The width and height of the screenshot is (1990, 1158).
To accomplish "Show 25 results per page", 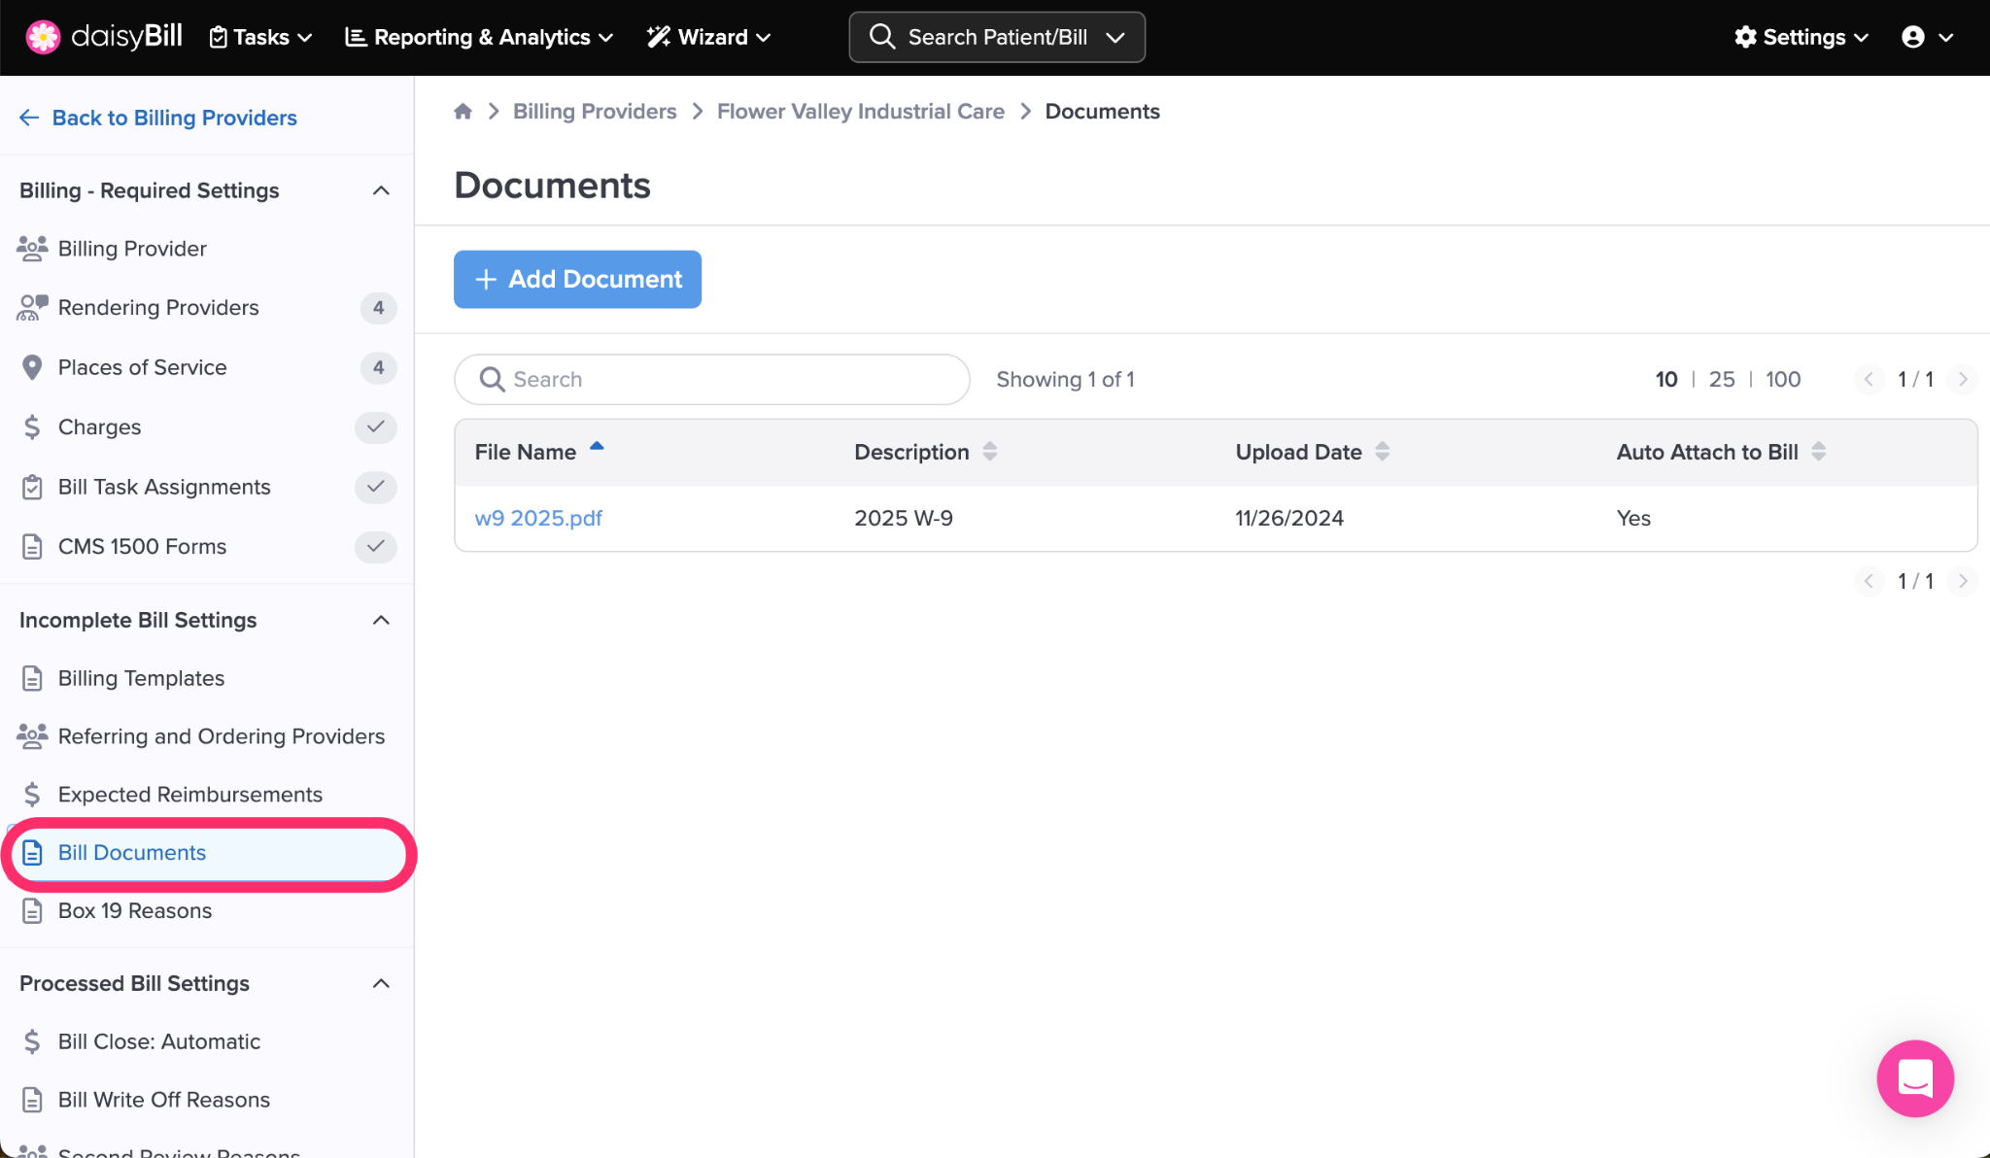I will pyautogui.click(x=1721, y=379).
